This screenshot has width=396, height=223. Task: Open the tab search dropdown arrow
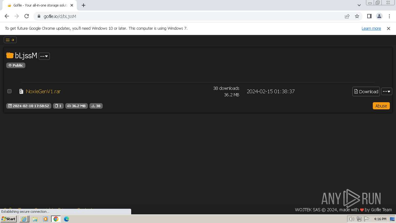(359, 5)
